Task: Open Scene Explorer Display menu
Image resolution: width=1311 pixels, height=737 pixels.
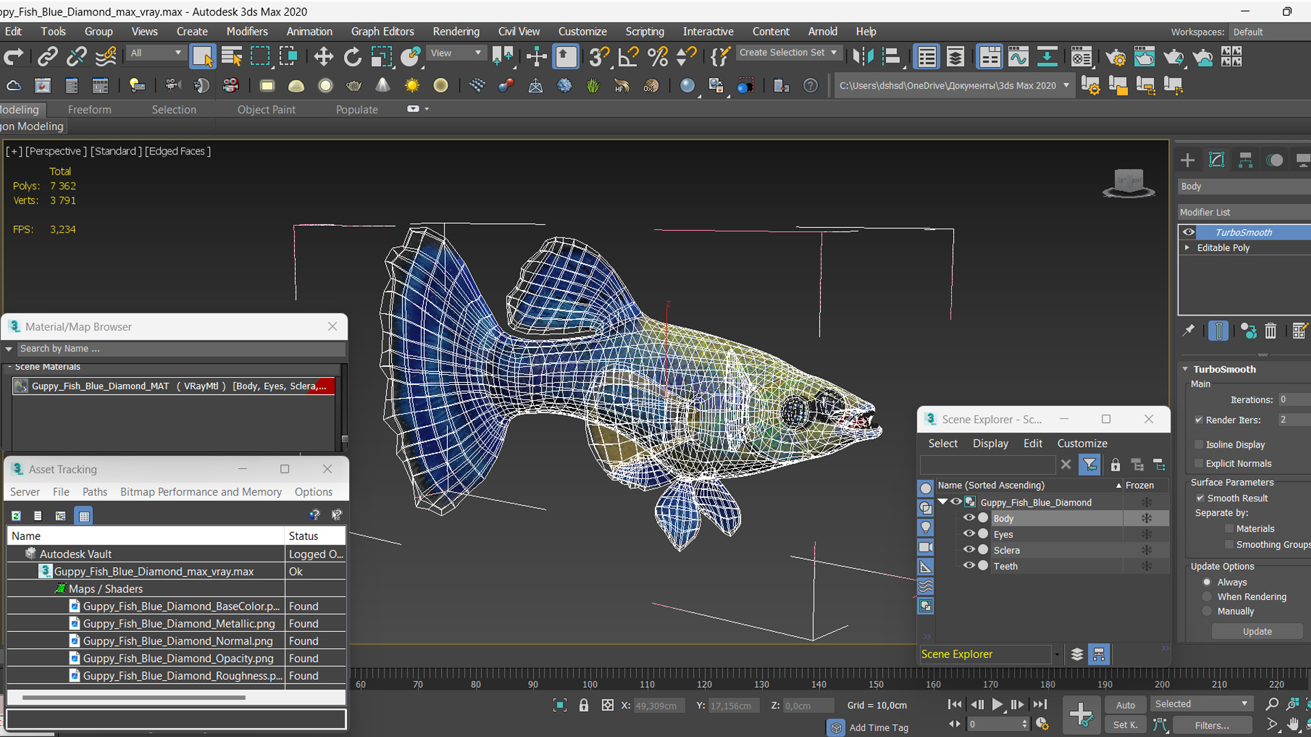Action: pyautogui.click(x=990, y=443)
